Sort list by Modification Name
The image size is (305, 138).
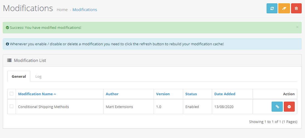[x=37, y=94]
